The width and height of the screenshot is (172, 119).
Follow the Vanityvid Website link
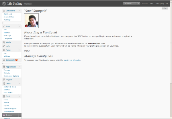click(x=72, y=60)
